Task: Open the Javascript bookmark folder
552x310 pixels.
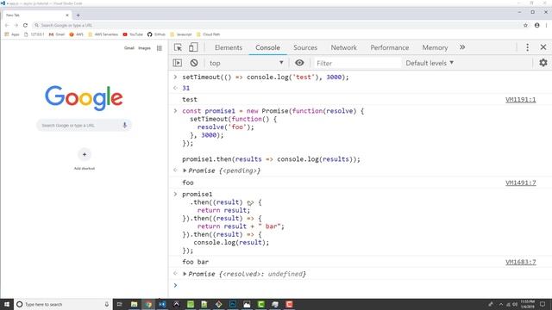Action: (181, 34)
